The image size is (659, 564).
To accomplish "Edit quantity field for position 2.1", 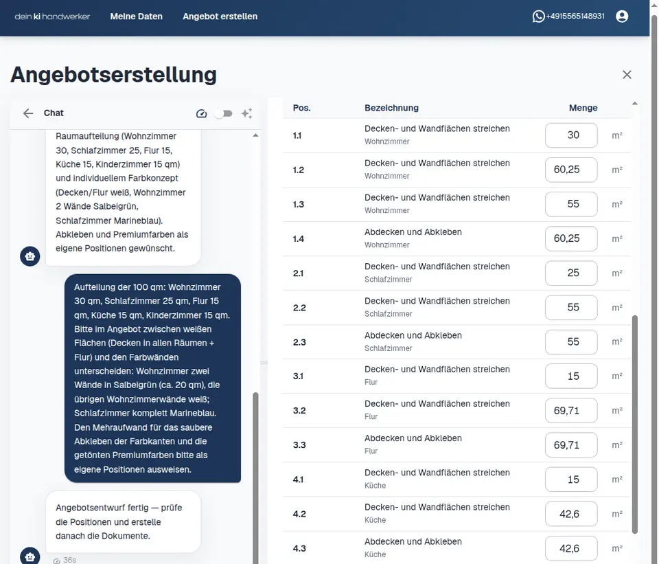I will [571, 273].
